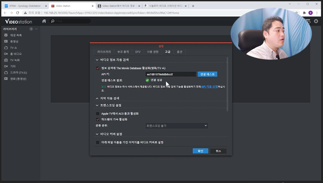Click settings dialog vertical scrollbar

tap(227, 84)
